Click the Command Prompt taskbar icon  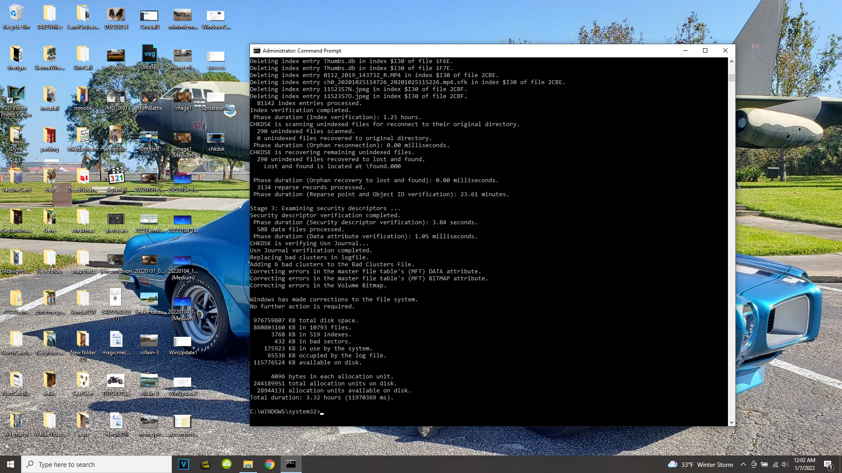coord(291,464)
